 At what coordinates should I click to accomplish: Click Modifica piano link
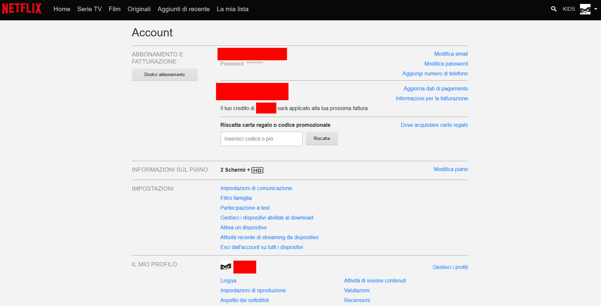point(451,169)
